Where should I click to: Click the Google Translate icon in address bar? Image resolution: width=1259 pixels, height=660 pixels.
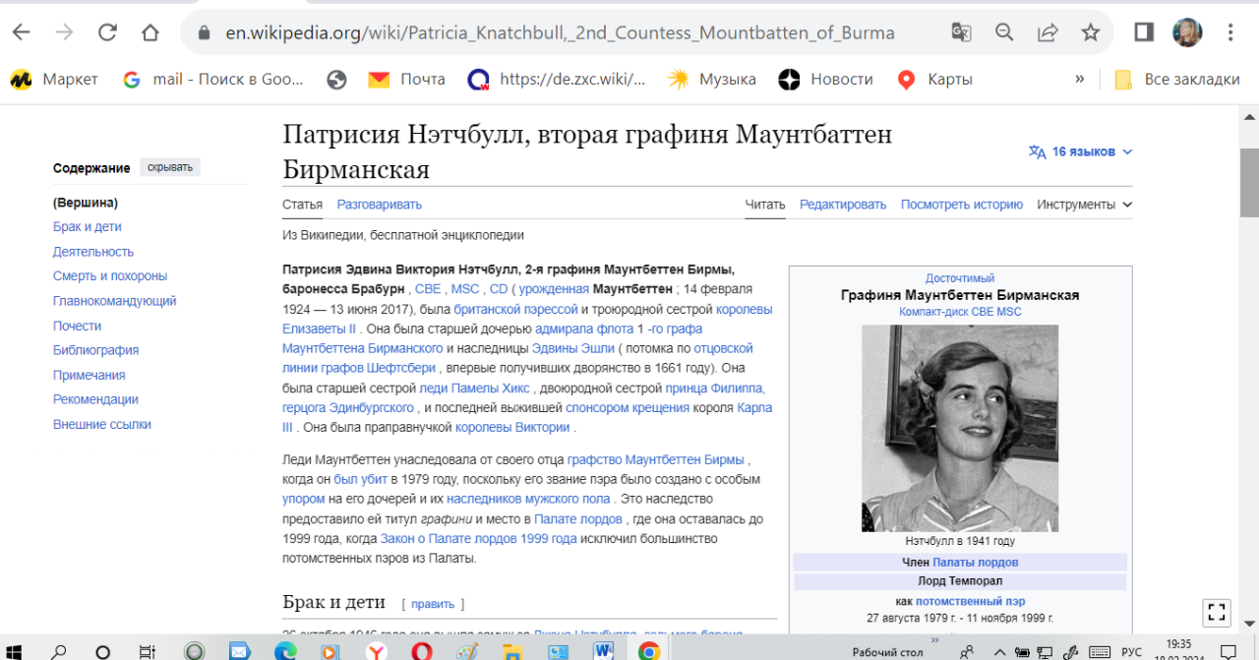click(x=961, y=32)
